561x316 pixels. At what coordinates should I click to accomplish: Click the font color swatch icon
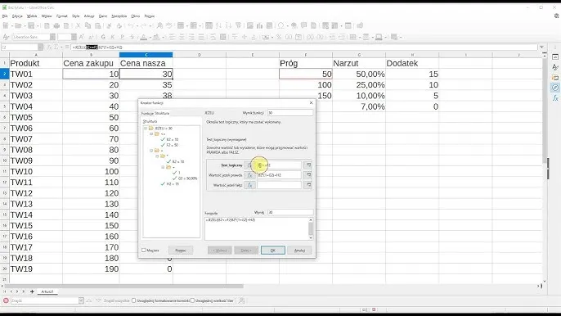click(x=143, y=37)
